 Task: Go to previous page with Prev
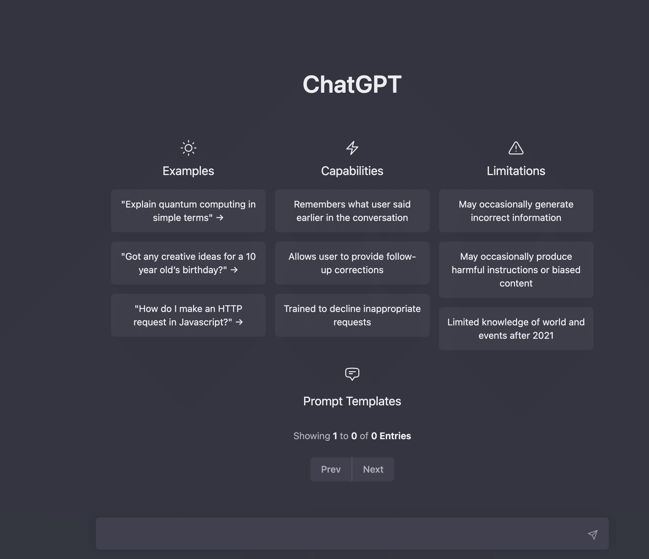pyautogui.click(x=331, y=469)
